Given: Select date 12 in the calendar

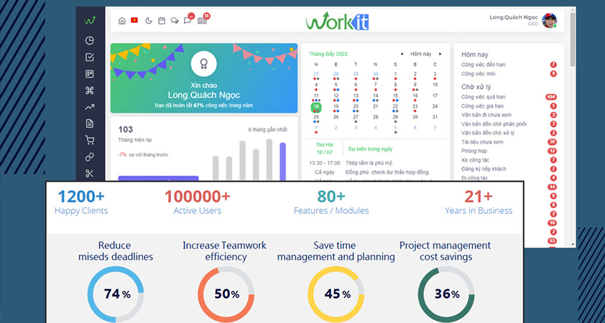Looking at the screenshot, I should point(336,96).
